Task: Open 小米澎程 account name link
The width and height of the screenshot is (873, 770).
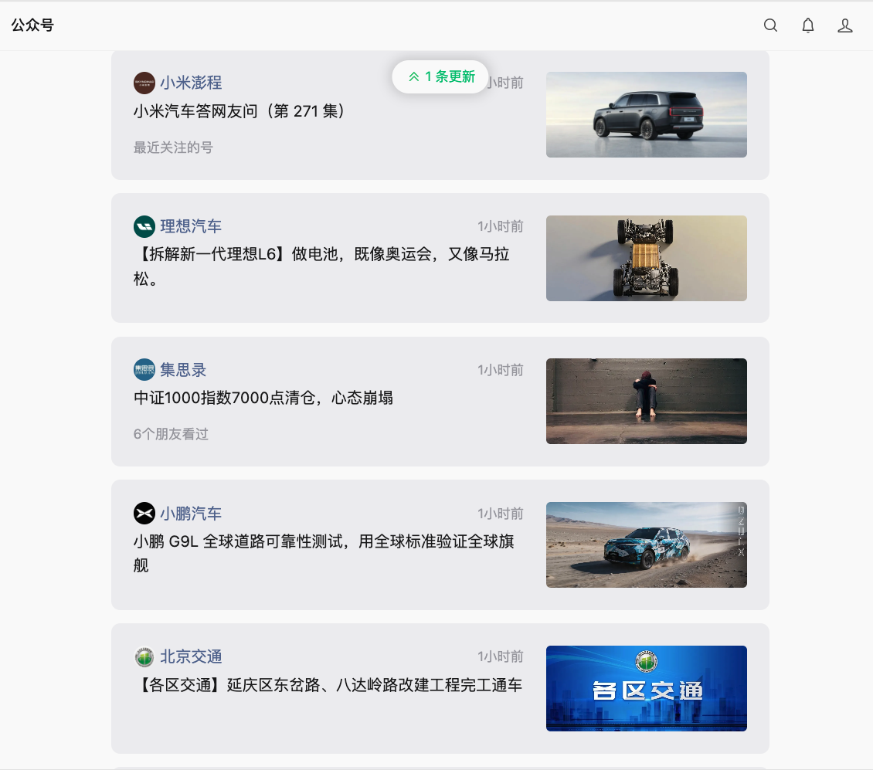Action: [x=191, y=83]
